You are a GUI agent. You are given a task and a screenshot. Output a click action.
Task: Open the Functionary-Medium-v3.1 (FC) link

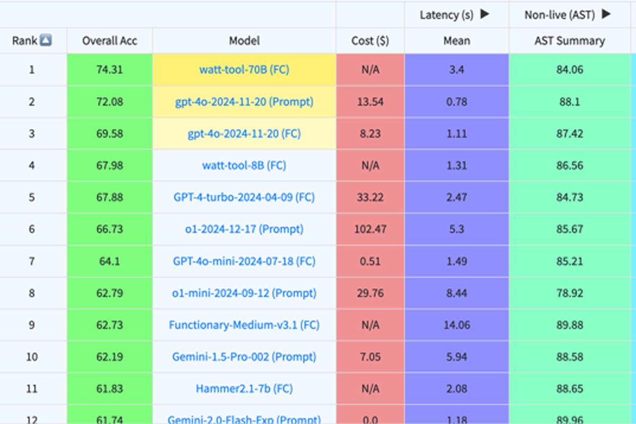tap(244, 325)
